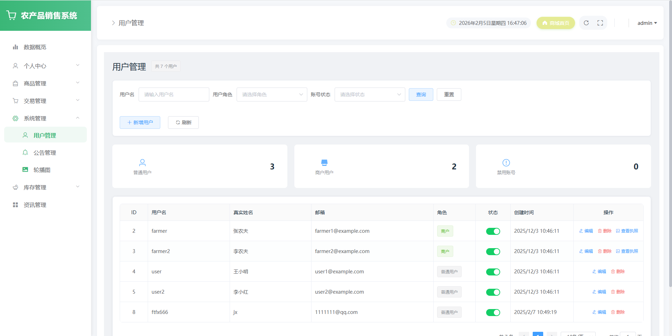Viewport: 672px width, 336px height.
Task: Click the 共 7 个用户 badge
Action: 166,66
